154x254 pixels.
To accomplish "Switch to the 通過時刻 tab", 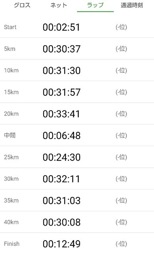I will [x=132, y=5].
